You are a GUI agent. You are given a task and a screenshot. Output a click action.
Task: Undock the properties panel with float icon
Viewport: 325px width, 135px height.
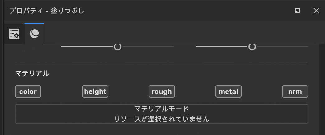[298, 11]
